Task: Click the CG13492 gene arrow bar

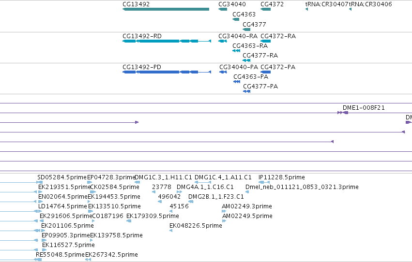Action: [166, 9]
